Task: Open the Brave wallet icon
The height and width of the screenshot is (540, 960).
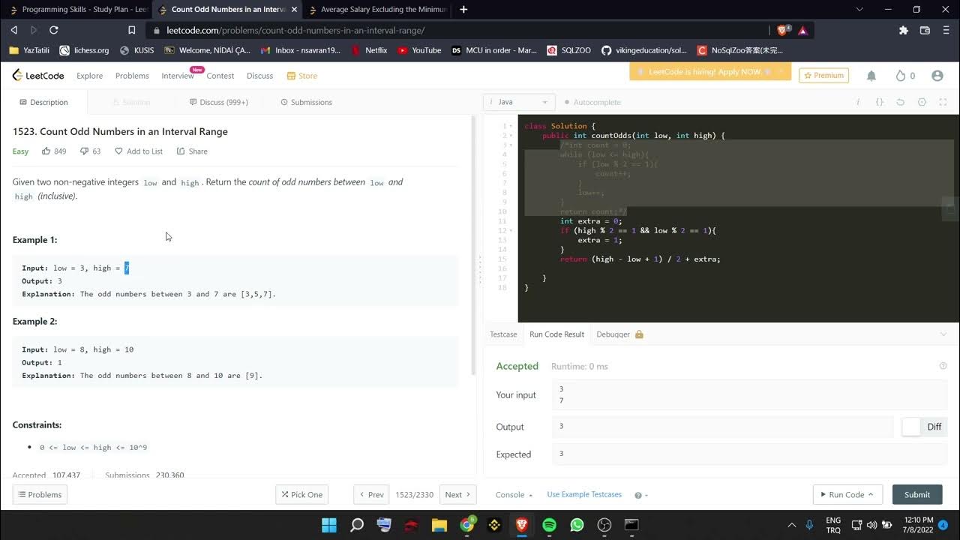Action: (925, 30)
